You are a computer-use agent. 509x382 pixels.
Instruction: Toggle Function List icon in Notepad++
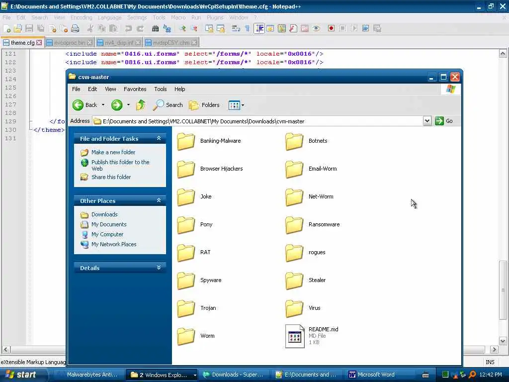pos(293,28)
